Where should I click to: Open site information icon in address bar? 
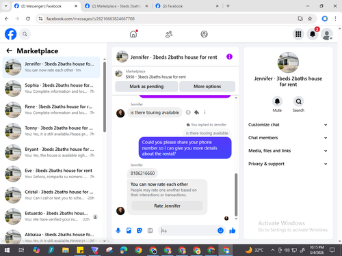coord(40,18)
